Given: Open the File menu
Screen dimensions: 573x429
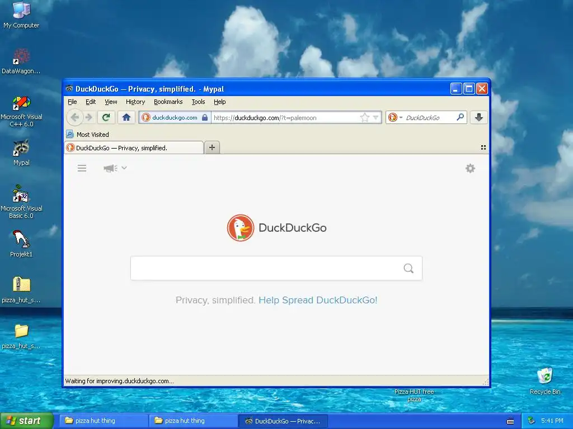Looking at the screenshot, I should [72, 102].
